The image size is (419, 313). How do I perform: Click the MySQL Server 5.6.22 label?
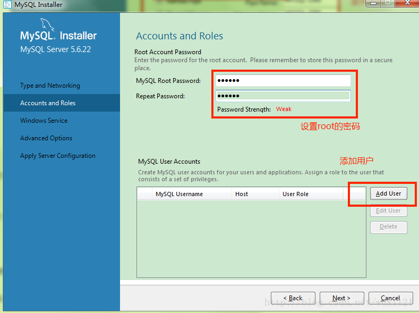coord(56,49)
